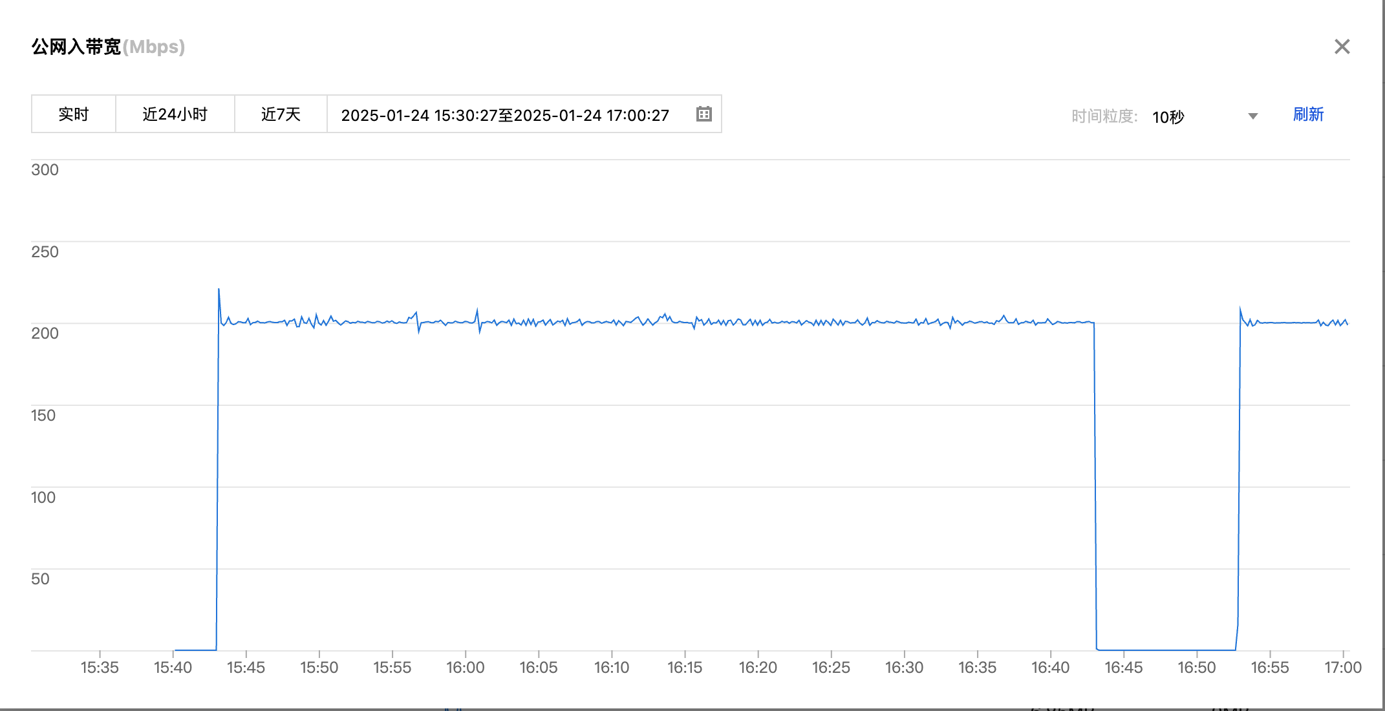
Task: Click the 15:35 x-axis label
Action: [x=100, y=668]
